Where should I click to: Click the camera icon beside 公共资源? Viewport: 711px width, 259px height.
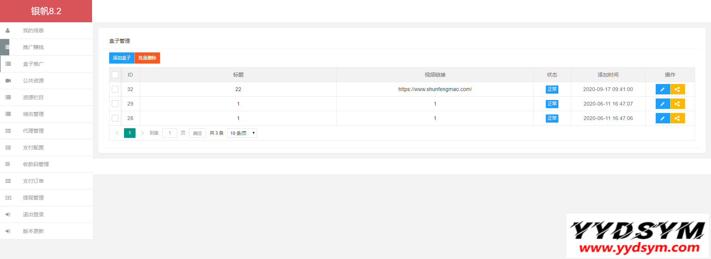[x=8, y=81]
